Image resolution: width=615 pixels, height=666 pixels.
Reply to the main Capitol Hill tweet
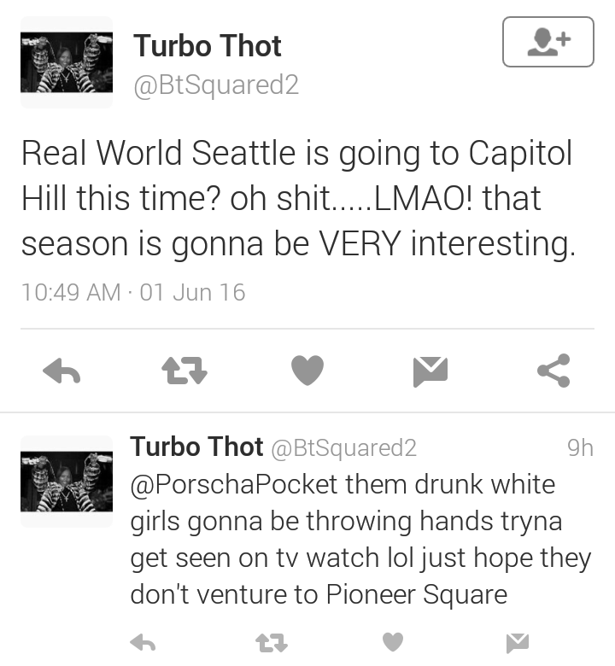61,371
